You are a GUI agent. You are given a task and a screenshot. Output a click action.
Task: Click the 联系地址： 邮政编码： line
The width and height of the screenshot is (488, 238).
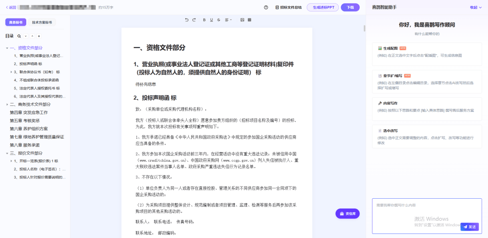[155, 233]
